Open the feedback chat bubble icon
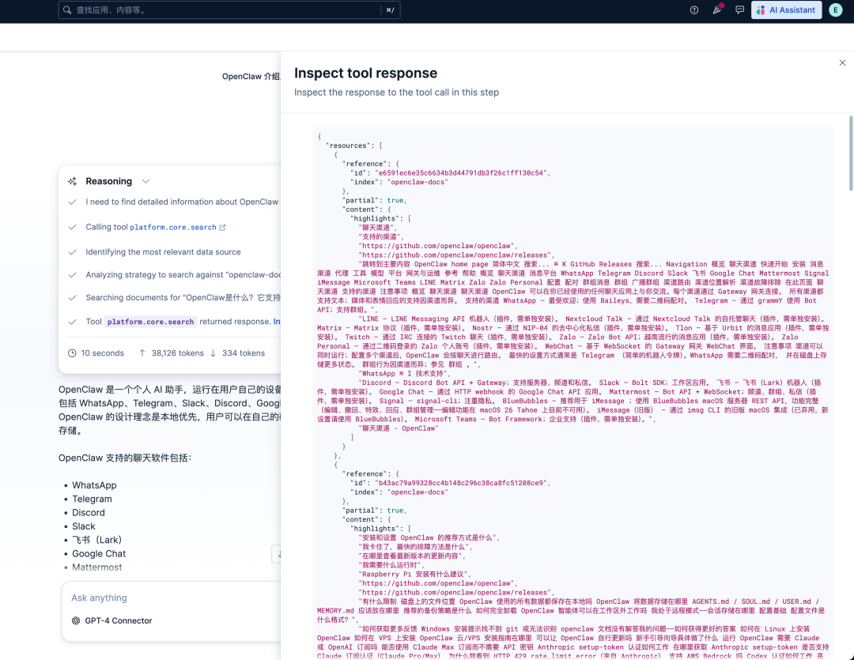The image size is (854, 660). pyautogui.click(x=739, y=9)
